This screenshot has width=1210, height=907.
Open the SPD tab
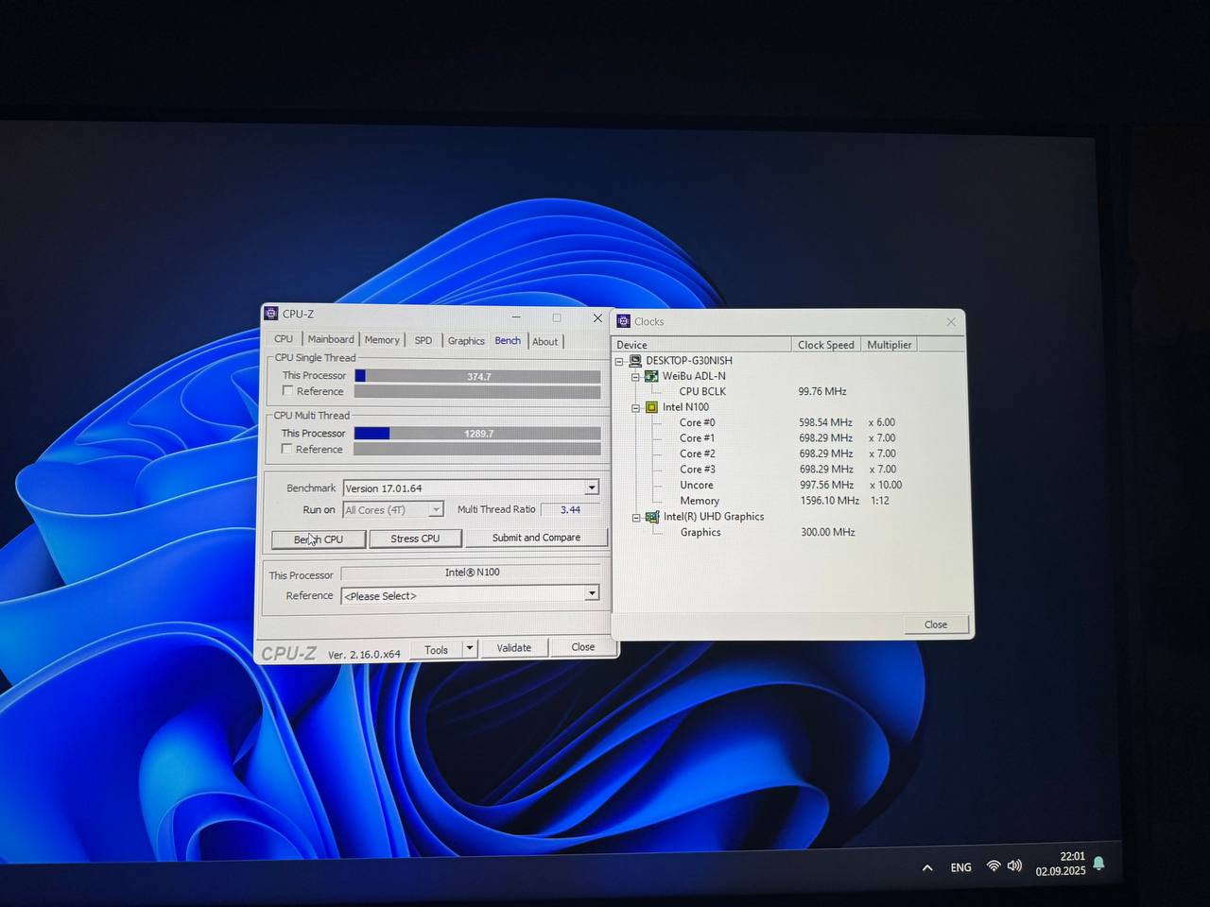423,340
